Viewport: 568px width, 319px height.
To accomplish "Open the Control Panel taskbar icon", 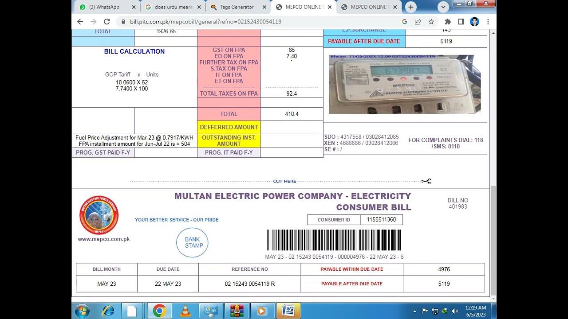I will click(x=211, y=311).
